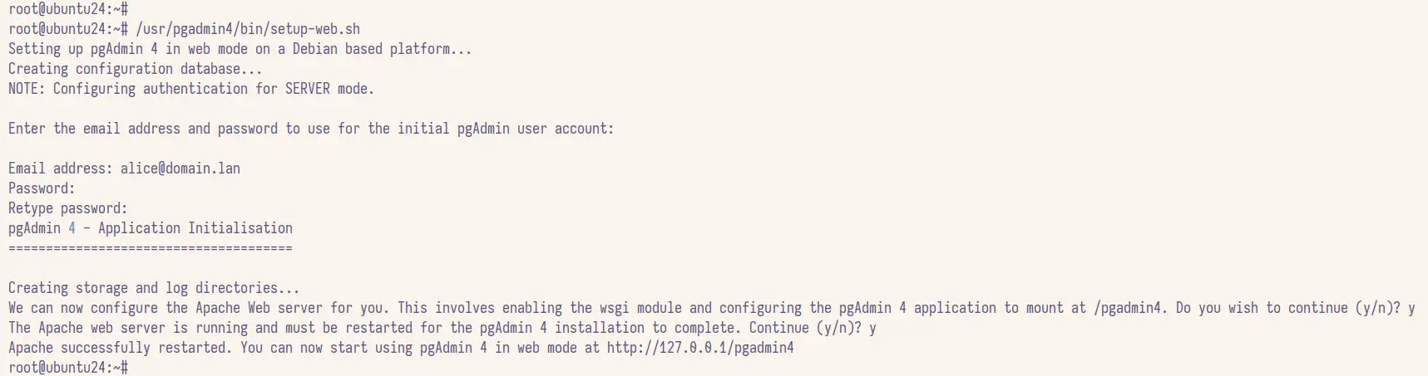The width and height of the screenshot is (1428, 376).
Task: Click the row of equals signs separator
Action: 151,248
